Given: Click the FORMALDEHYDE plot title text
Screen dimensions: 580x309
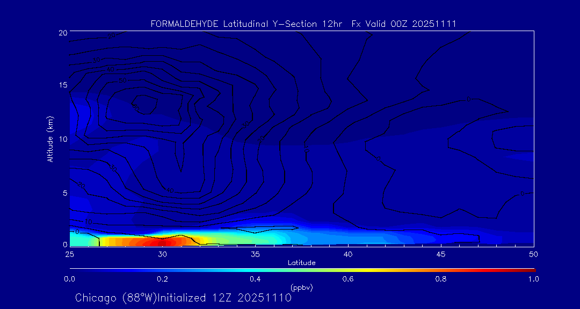Looking at the screenshot, I should coord(303,24).
